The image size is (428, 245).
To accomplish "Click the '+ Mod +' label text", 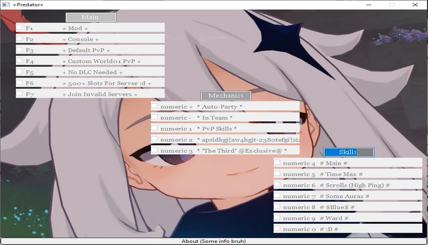I will pos(75,29).
